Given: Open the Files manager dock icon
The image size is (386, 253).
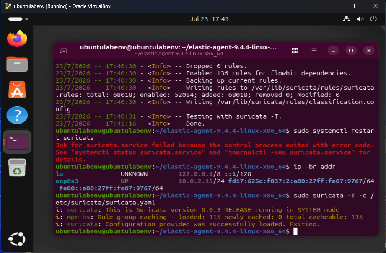Looking at the screenshot, I should tap(17, 64).
